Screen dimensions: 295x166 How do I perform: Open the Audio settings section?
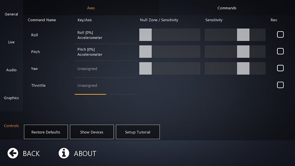click(11, 70)
